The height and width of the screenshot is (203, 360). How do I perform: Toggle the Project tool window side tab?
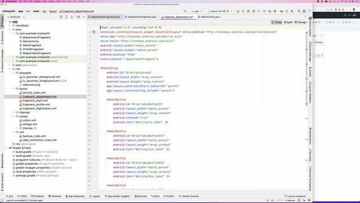(x=2, y=22)
